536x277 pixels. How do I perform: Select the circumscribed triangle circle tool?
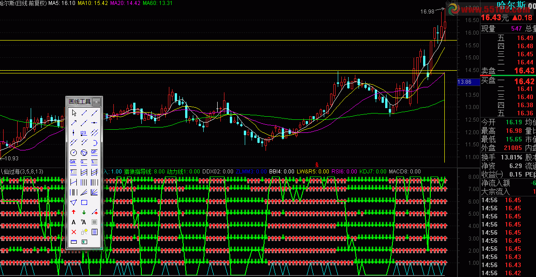point(84,152)
